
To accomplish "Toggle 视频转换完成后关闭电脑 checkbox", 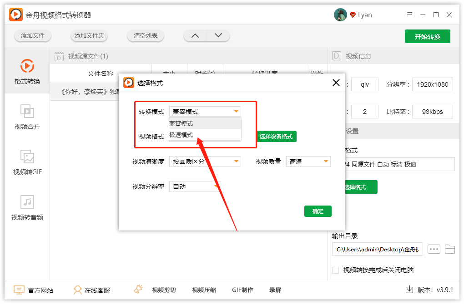I will tap(336, 270).
